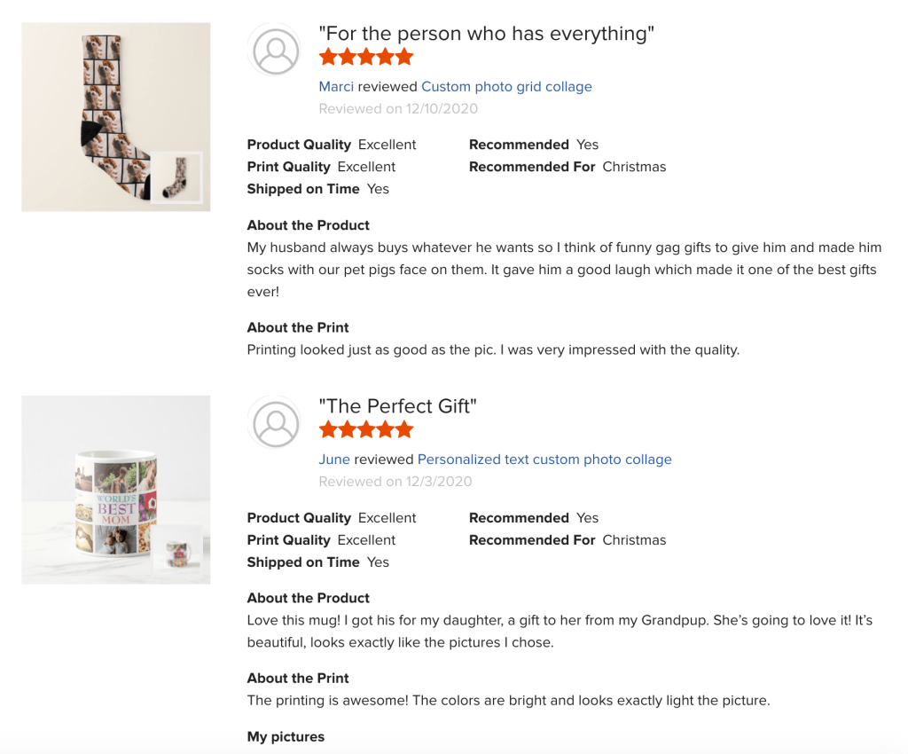
Task: Click the "My pictures" heading
Action: (286, 737)
